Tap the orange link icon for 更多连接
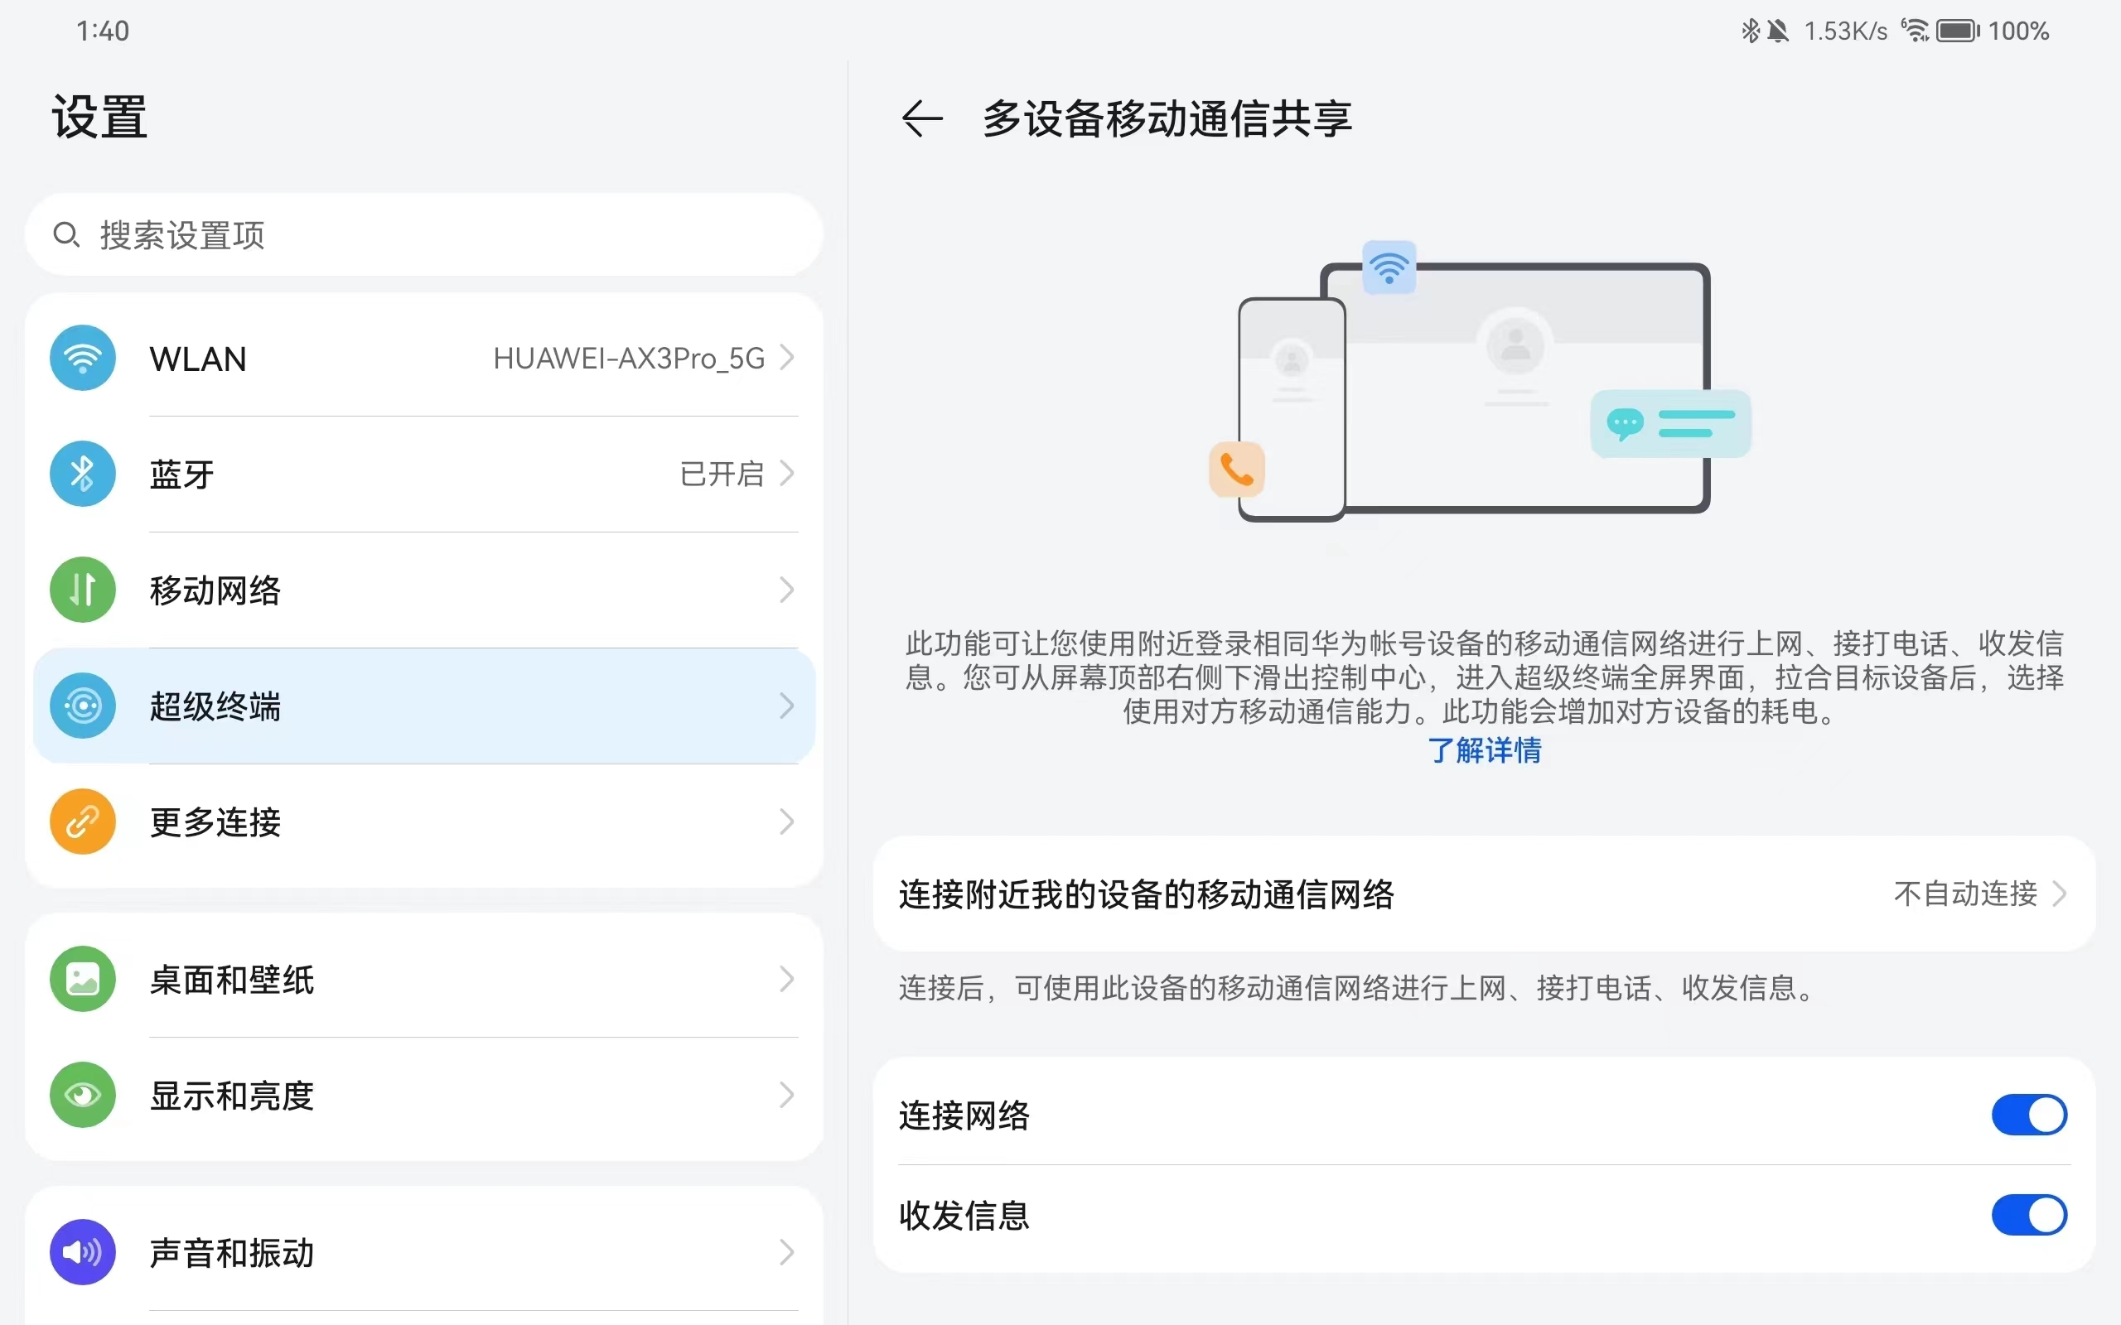Image resolution: width=2121 pixels, height=1325 pixels. pos(82,822)
